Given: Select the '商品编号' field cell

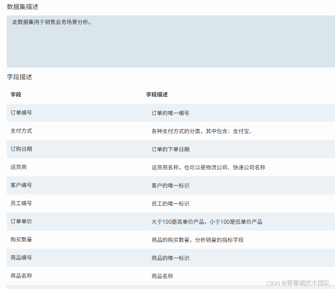Looking at the screenshot, I should coord(21,258).
